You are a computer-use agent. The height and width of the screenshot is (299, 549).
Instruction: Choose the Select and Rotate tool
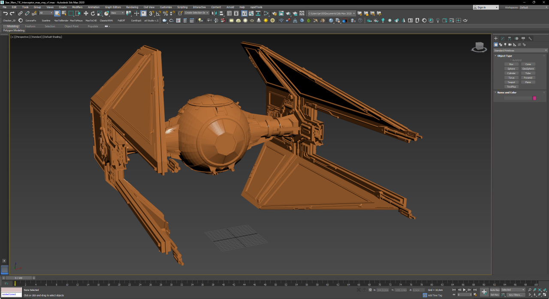click(x=93, y=13)
